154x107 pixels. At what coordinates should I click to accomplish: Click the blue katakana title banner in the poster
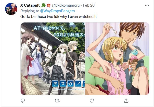(68, 84)
